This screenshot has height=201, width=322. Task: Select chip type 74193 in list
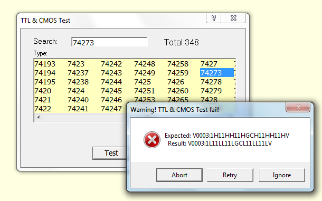coord(45,64)
